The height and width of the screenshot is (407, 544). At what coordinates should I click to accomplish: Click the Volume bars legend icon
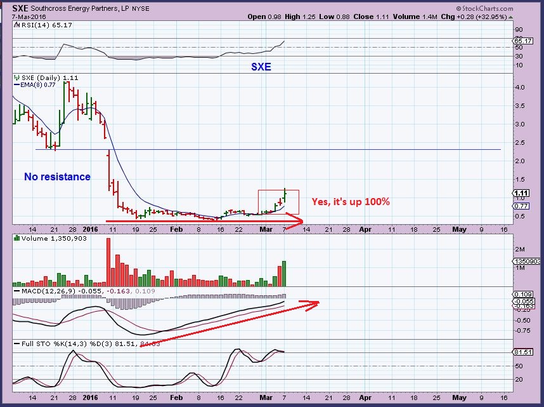coord(16,239)
